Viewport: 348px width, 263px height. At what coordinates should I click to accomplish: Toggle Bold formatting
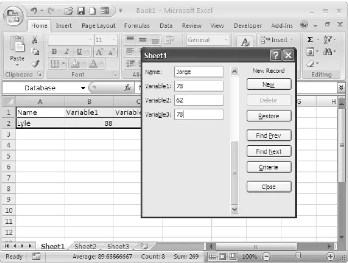pos(54,52)
